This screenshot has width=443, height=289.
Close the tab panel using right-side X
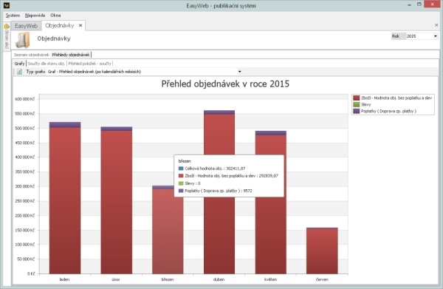(x=436, y=25)
